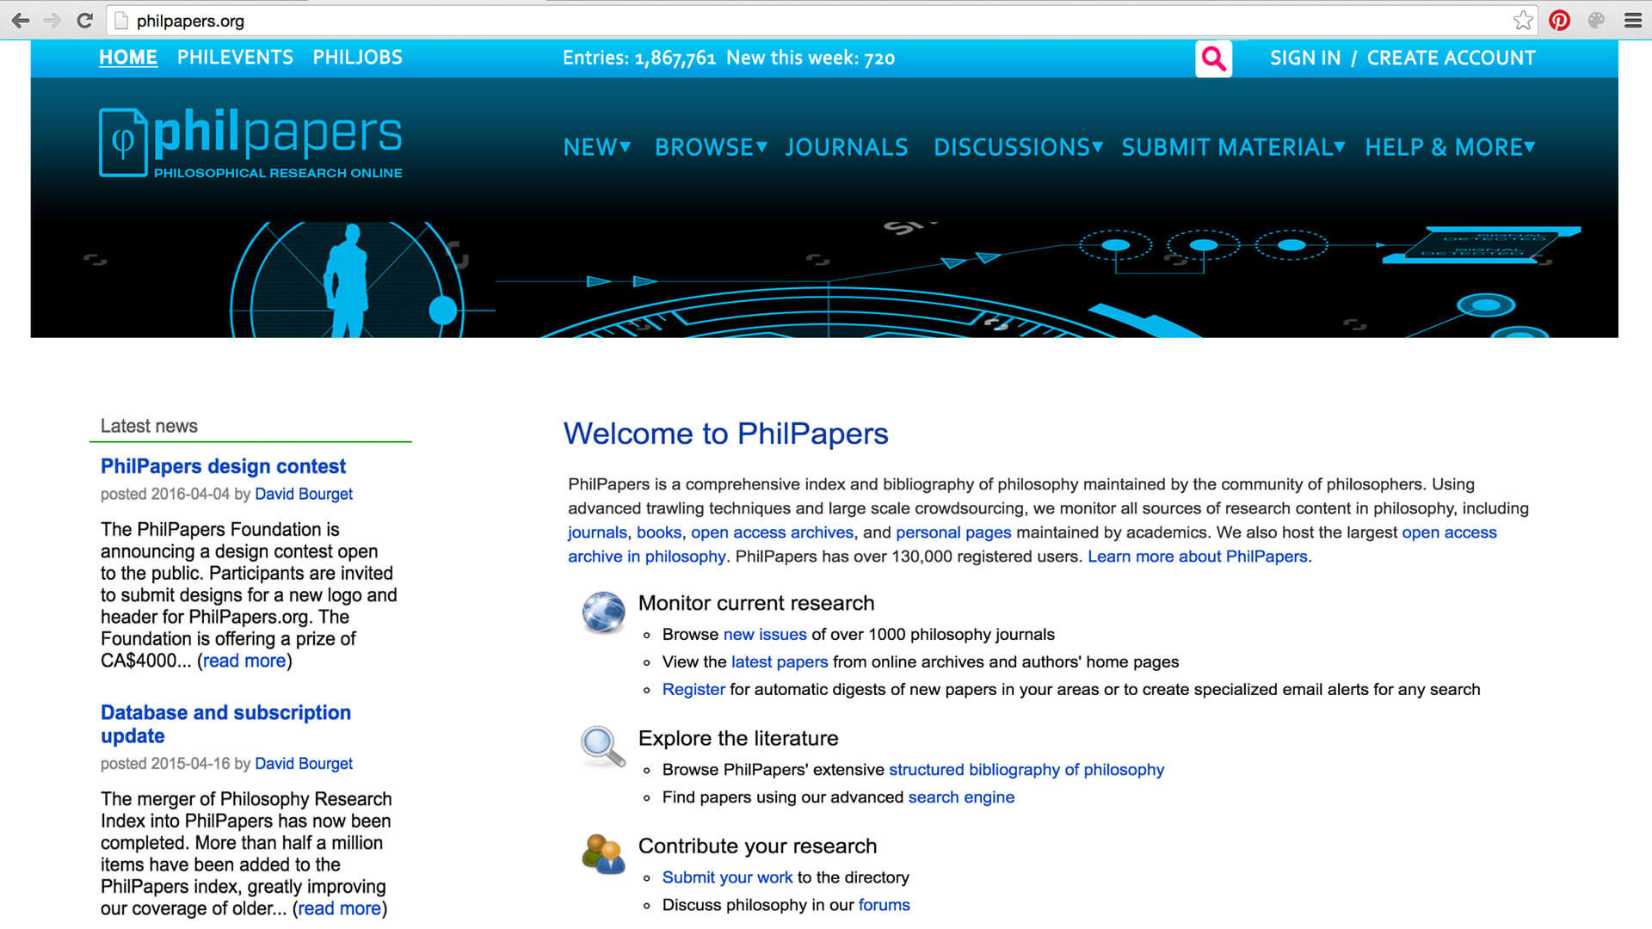
Task: Click the PhilPapers logo
Action: pos(250,142)
